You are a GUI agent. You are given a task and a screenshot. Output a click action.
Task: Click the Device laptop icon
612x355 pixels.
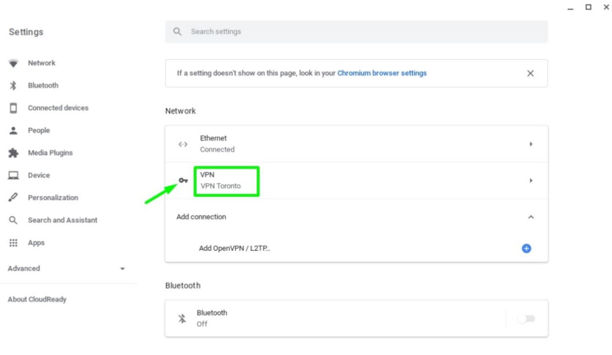click(x=13, y=175)
